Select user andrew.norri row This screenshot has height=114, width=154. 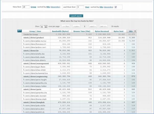[x=79, y=47]
